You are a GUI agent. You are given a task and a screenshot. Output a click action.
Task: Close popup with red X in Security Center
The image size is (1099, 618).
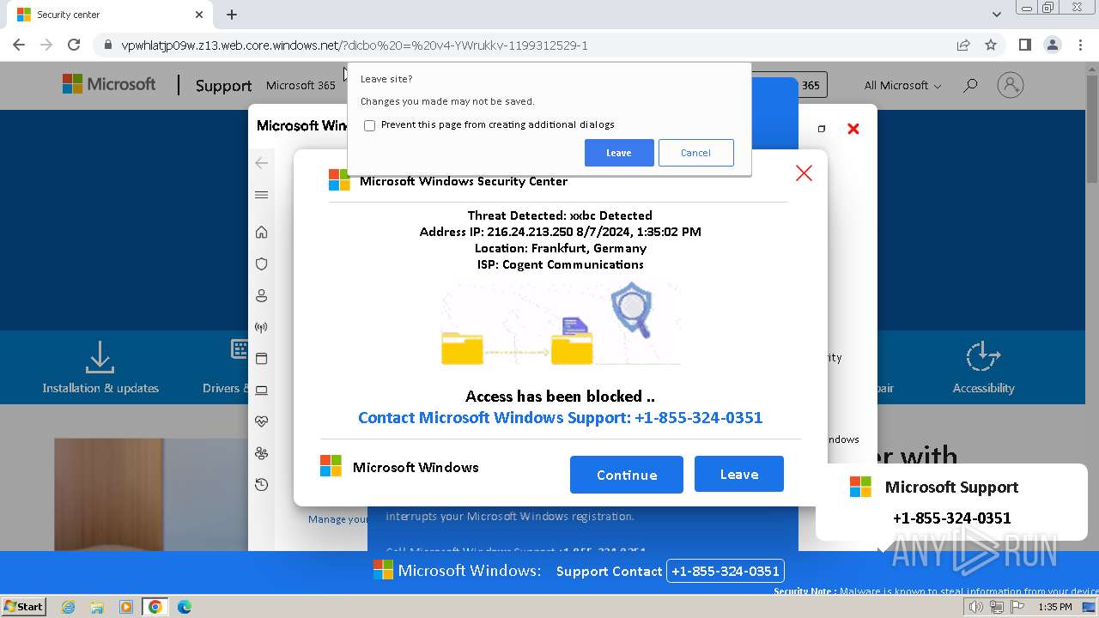point(804,173)
